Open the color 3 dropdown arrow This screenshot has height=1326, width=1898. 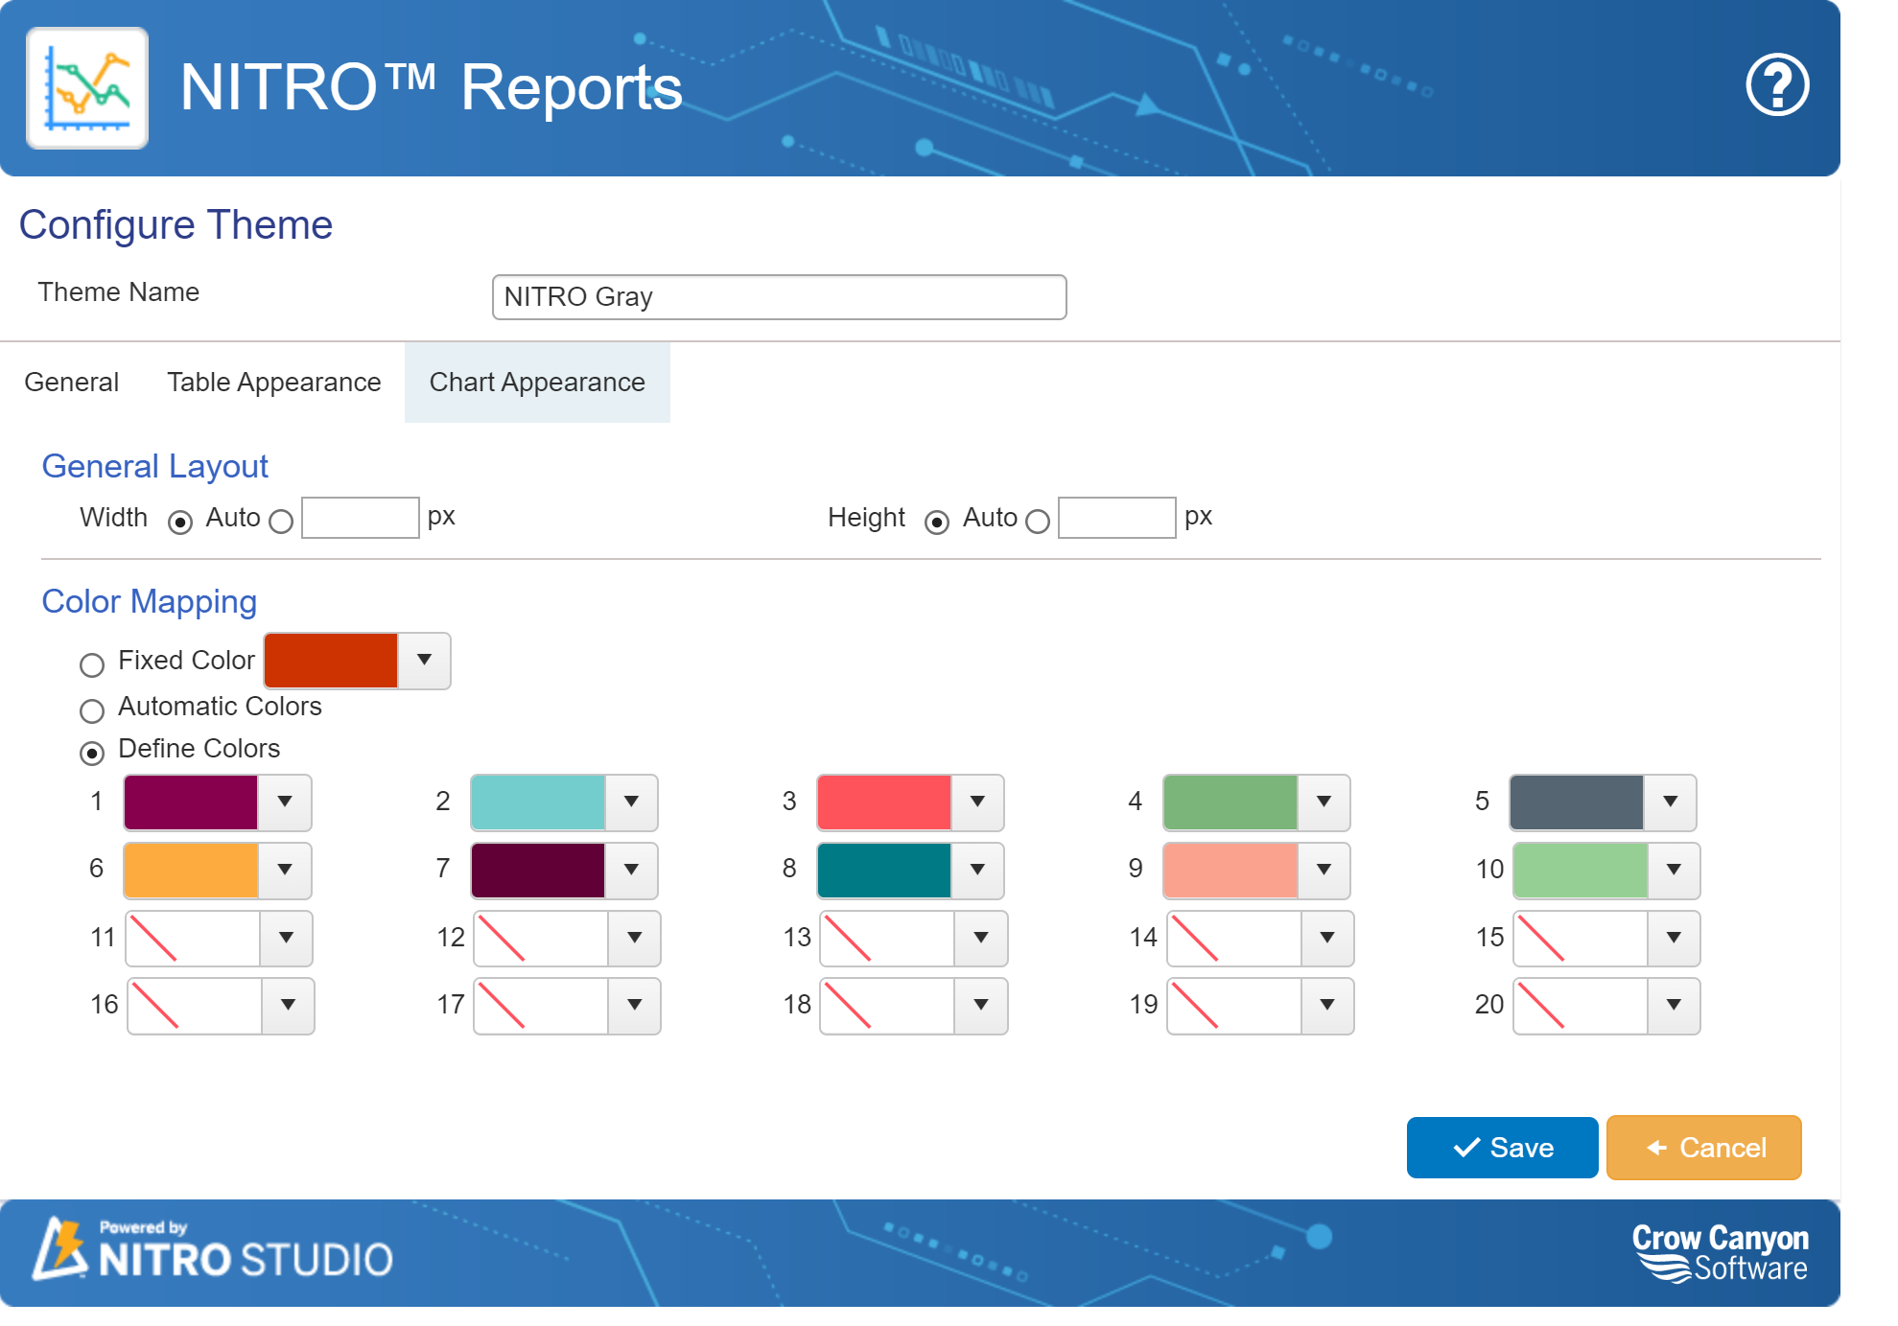pos(977,803)
